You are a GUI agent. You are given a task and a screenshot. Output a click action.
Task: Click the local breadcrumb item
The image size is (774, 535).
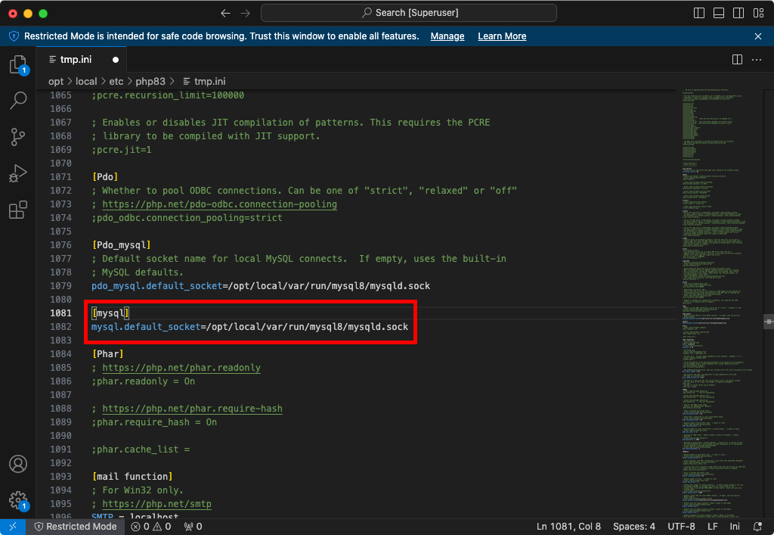(86, 81)
